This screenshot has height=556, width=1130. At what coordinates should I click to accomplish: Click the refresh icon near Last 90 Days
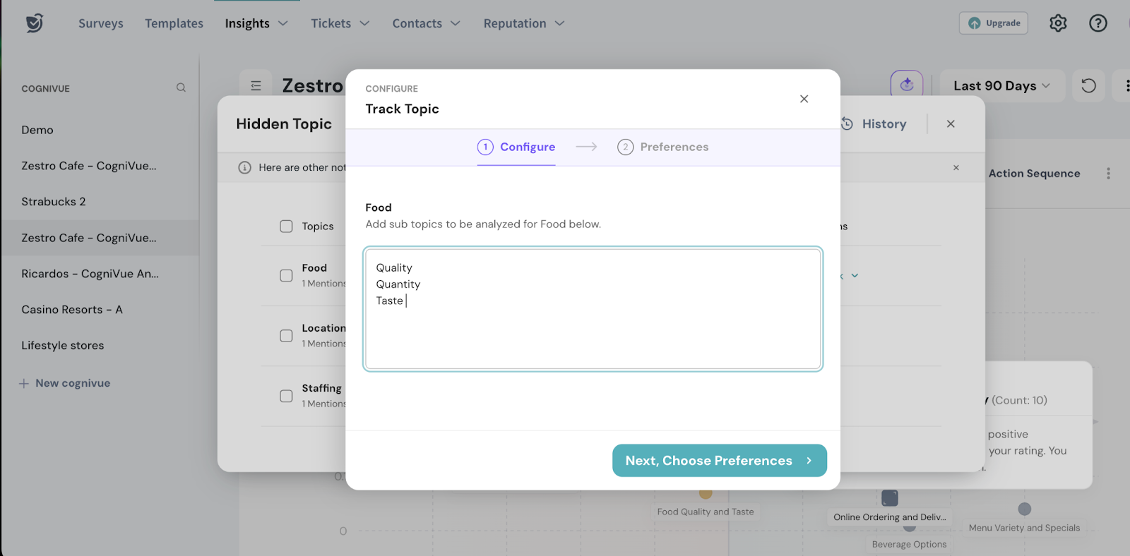point(1088,86)
